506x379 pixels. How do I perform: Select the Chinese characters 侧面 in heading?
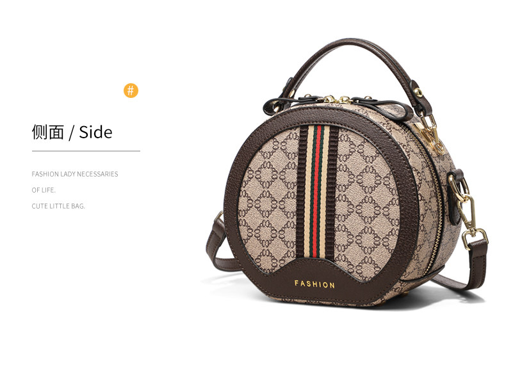(48, 133)
